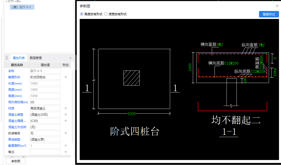Toggle 附加 circle for 混凝土类型 row
Viewport: 281px width, 165px height.
(66, 114)
